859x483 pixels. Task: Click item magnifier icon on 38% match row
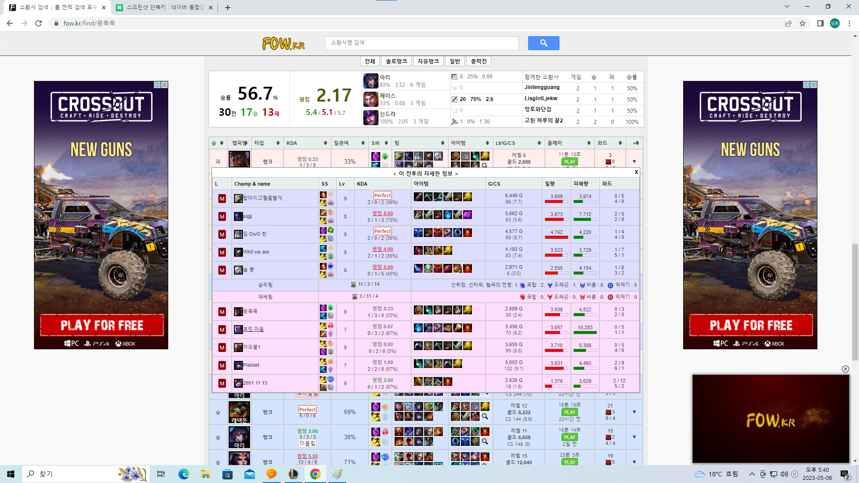pos(485,441)
